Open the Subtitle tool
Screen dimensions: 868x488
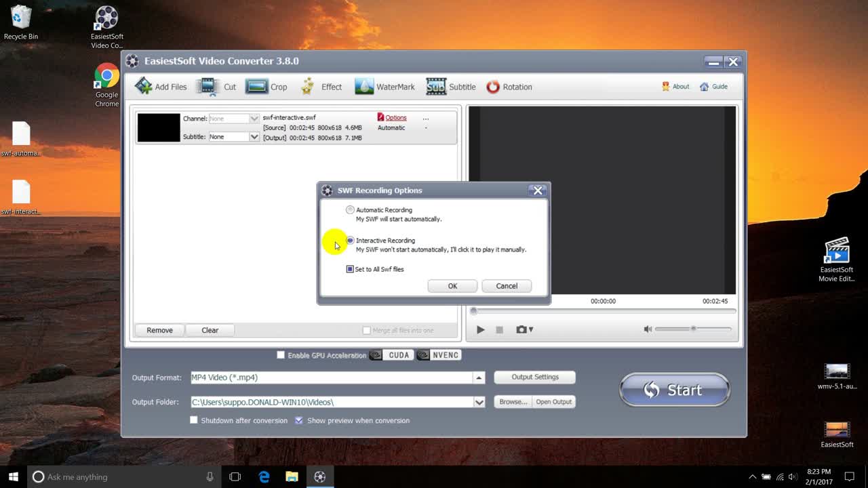coord(451,87)
